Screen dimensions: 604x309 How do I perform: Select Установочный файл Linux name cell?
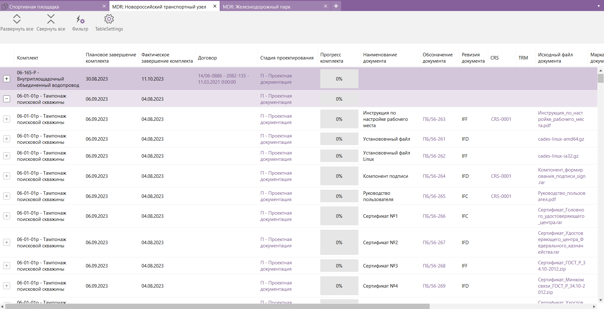point(386,156)
